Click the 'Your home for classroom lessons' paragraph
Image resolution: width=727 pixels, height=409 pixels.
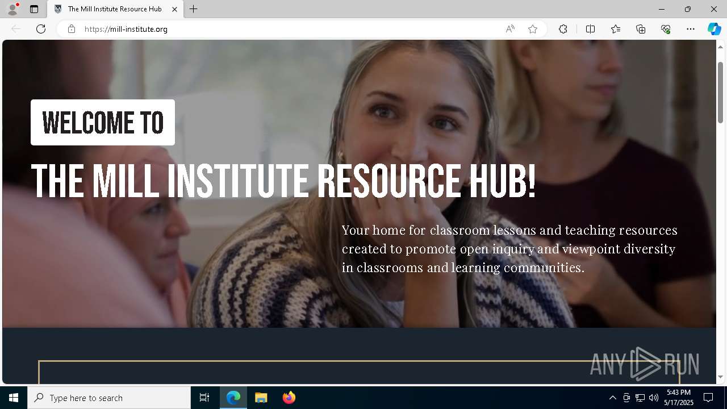pos(509,249)
